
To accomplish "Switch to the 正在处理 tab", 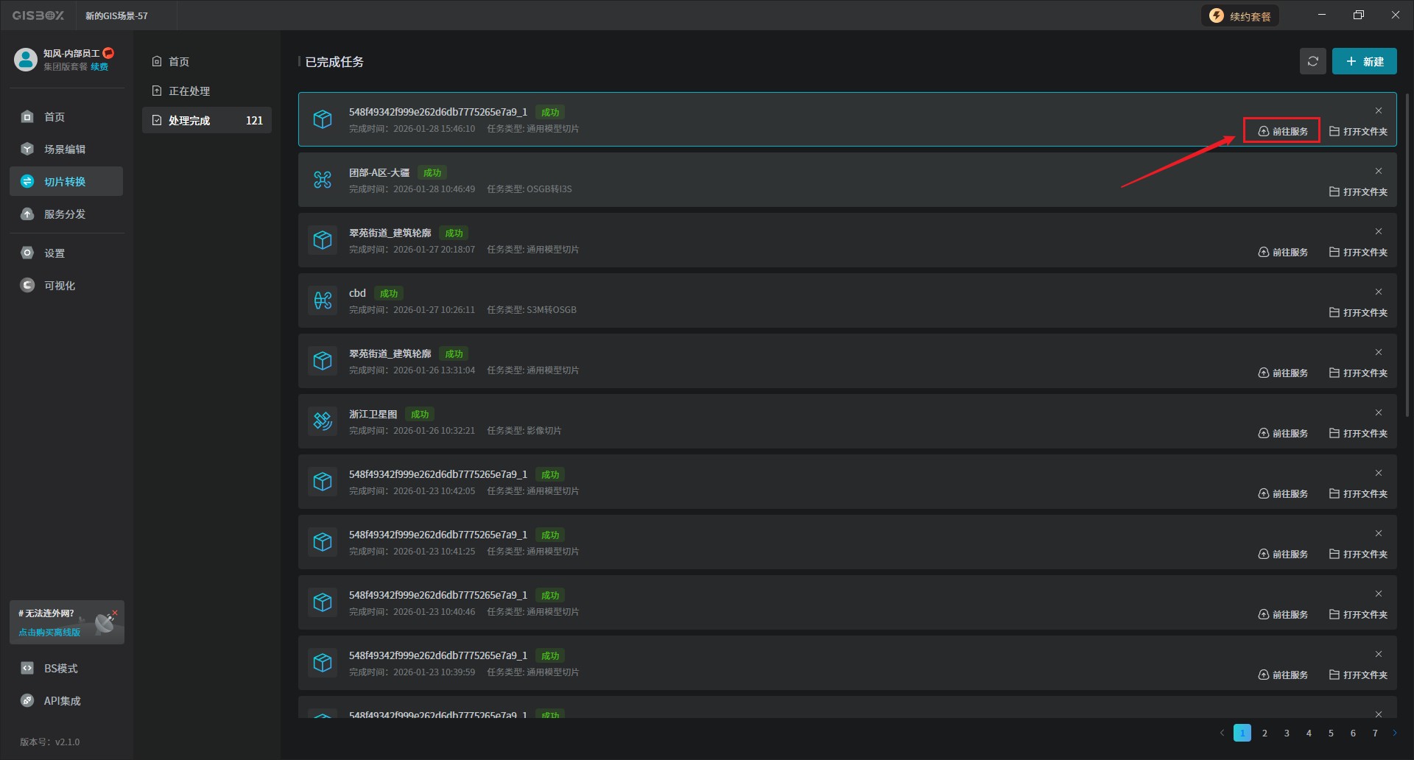I will click(x=189, y=91).
